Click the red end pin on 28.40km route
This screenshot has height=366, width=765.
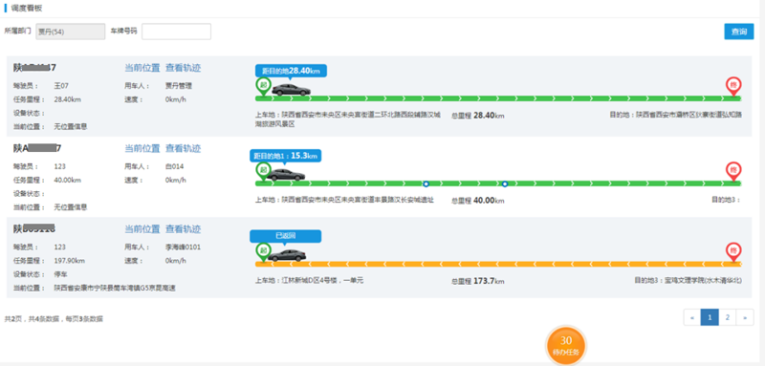pyautogui.click(x=732, y=86)
